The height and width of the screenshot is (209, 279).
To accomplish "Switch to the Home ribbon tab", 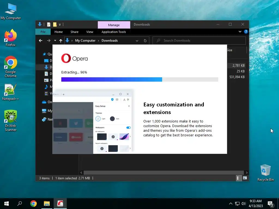I will pos(59,32).
